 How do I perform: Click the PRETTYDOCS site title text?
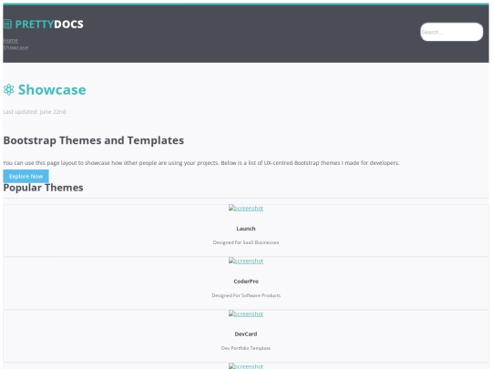pyautogui.click(x=49, y=25)
